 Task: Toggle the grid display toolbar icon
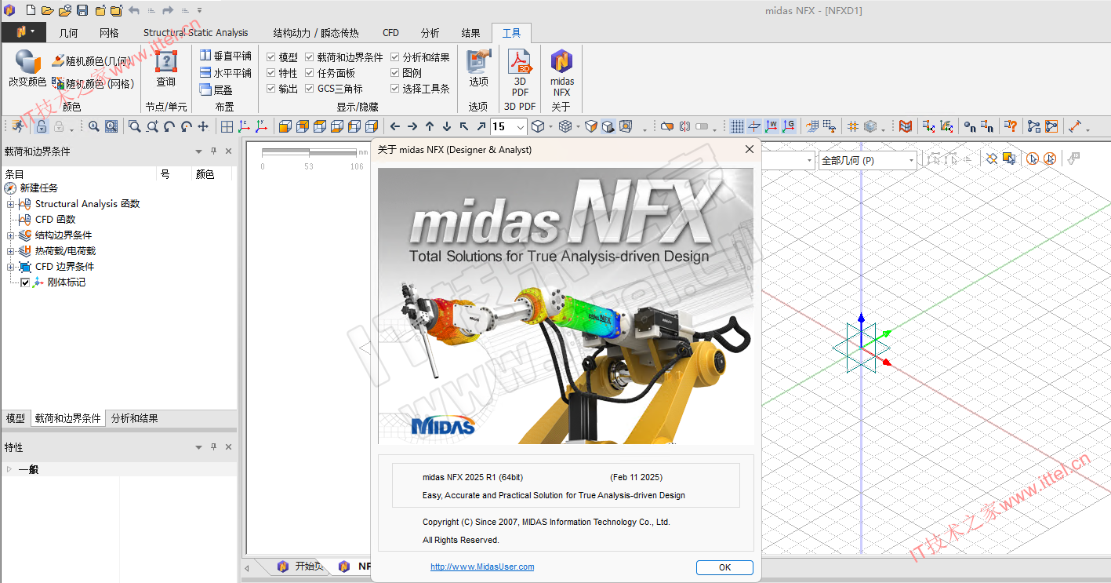737,126
